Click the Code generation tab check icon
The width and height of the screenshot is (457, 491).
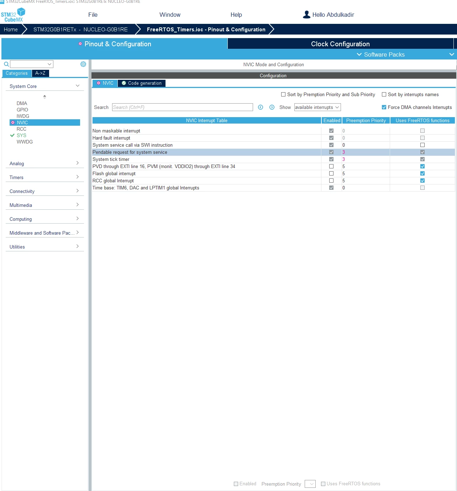(x=124, y=83)
